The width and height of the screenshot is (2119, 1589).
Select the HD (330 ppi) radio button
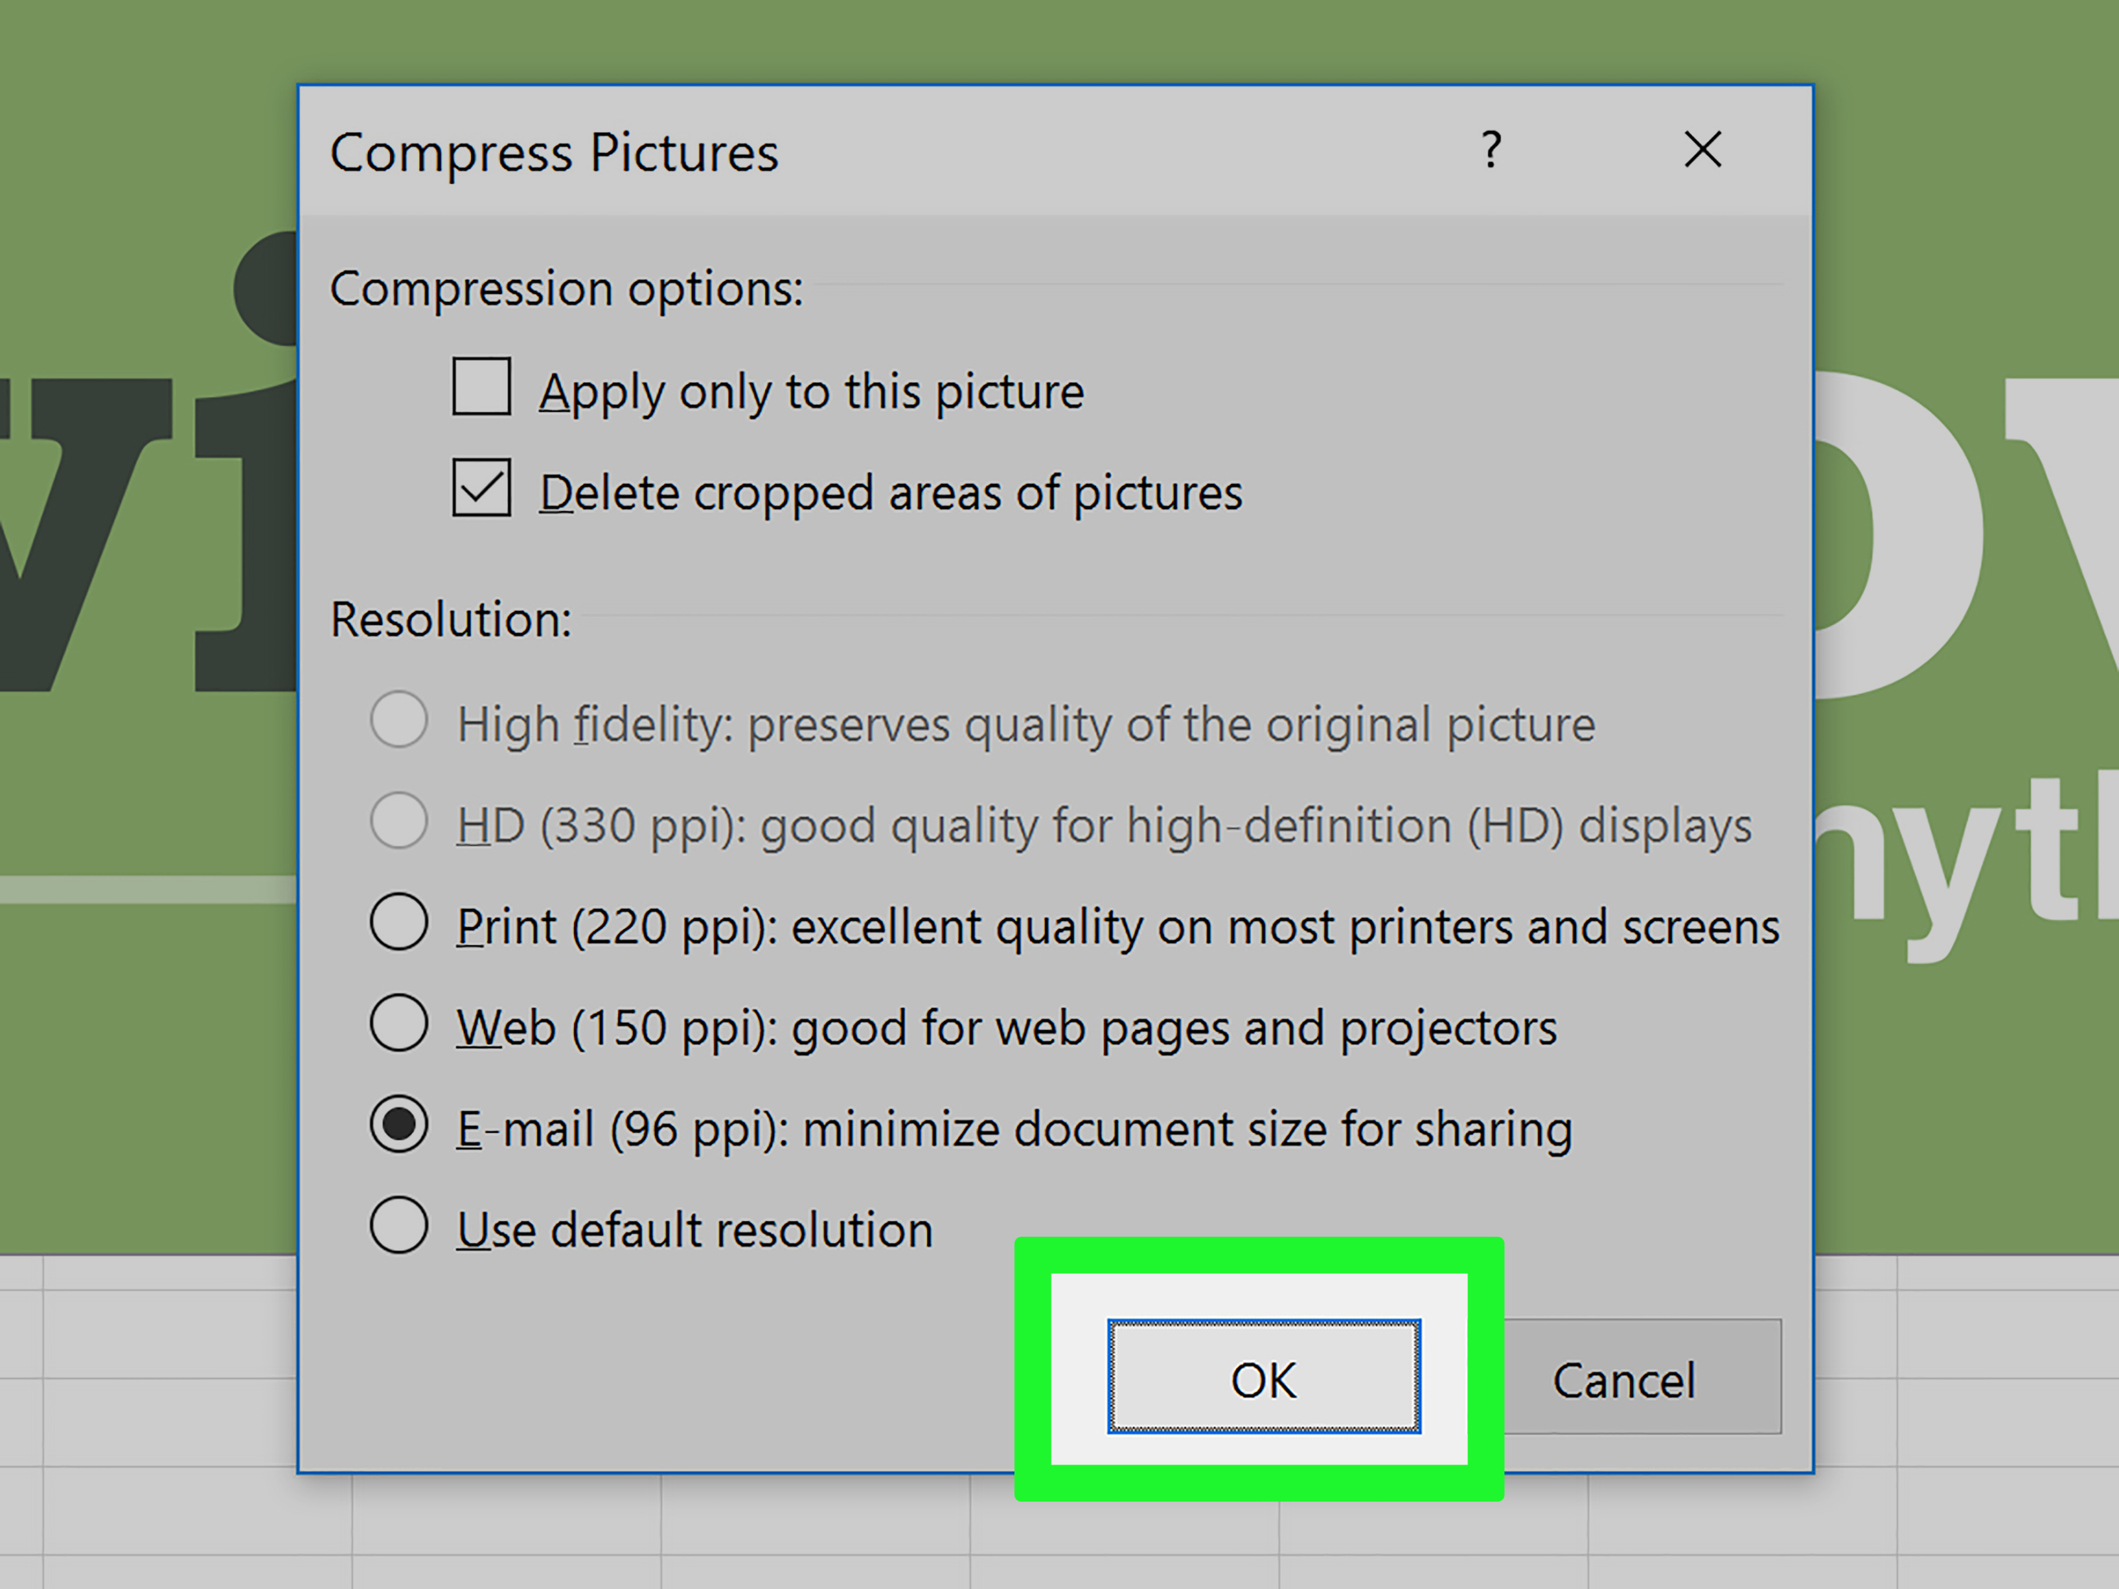399,821
